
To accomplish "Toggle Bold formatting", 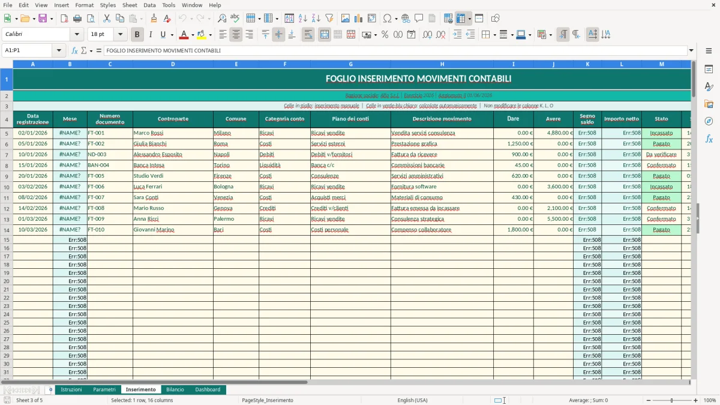I will [137, 35].
